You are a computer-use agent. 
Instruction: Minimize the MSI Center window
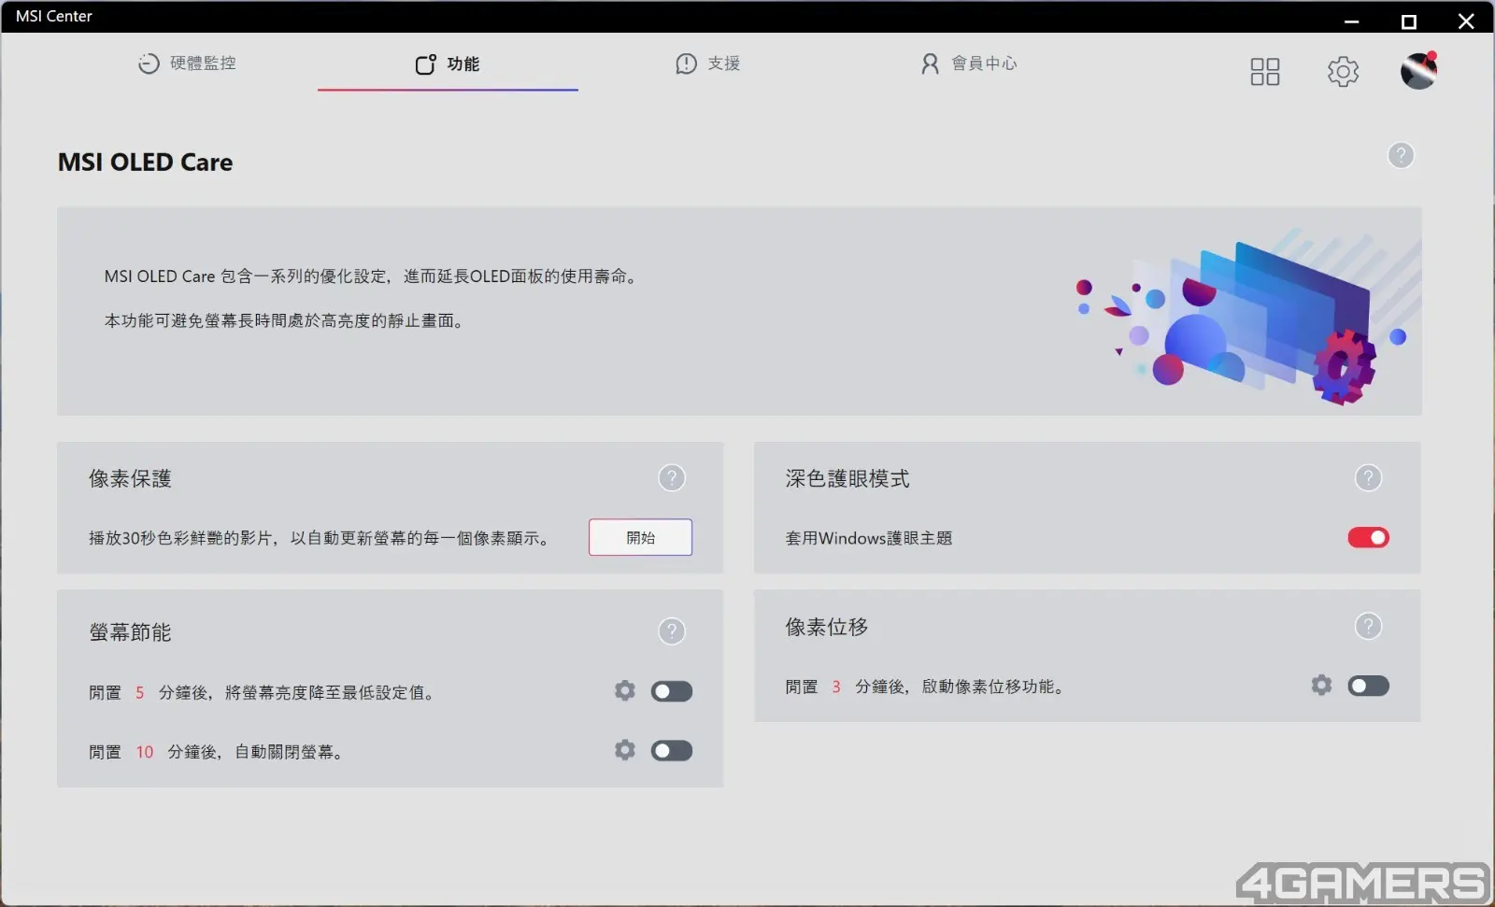click(1351, 21)
